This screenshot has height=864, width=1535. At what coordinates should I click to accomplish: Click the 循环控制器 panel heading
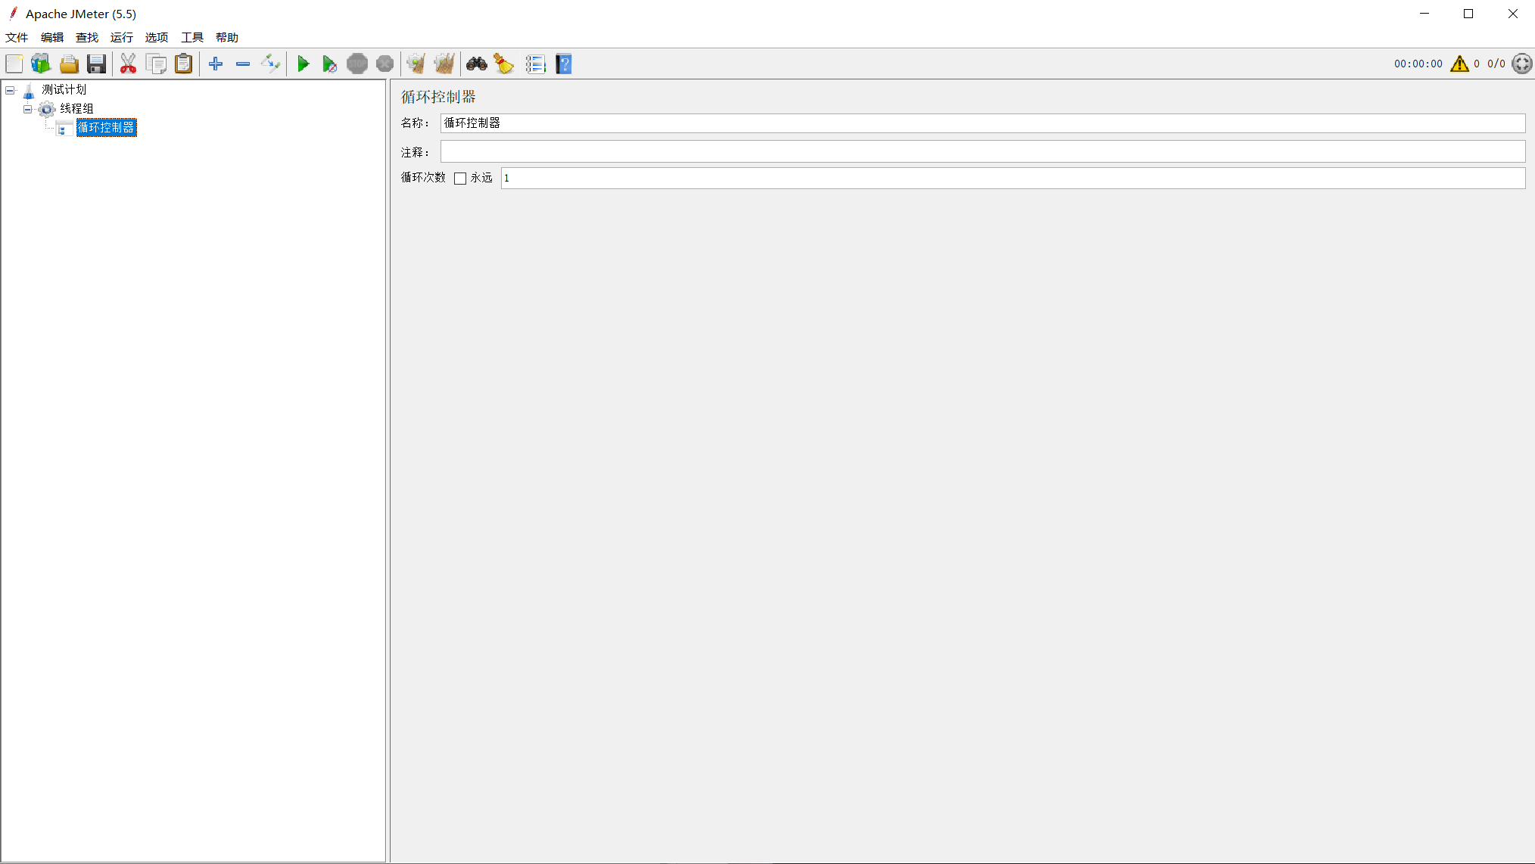pyautogui.click(x=438, y=98)
